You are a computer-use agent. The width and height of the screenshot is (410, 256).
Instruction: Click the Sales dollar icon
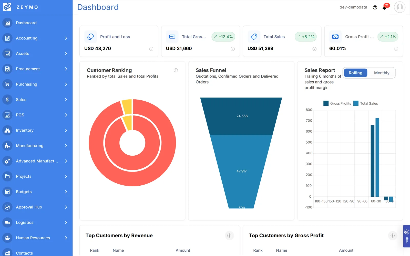[7, 100]
